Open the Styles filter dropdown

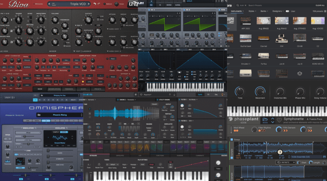pyautogui.click(x=252, y=11)
